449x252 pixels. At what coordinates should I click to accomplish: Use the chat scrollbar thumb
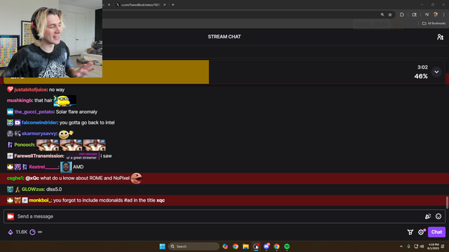point(447,202)
